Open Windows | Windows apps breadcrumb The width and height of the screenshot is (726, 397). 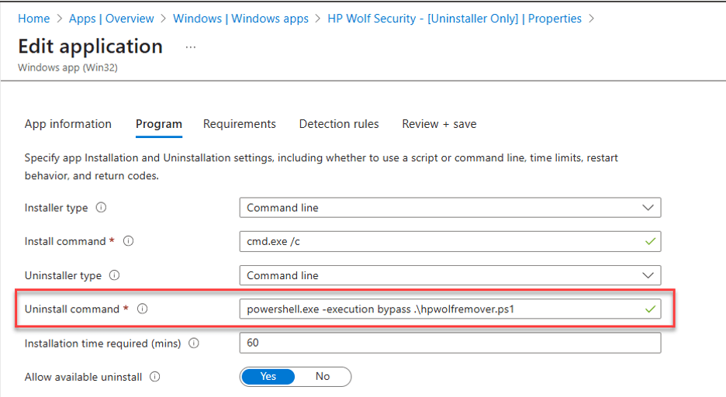pyautogui.click(x=240, y=18)
